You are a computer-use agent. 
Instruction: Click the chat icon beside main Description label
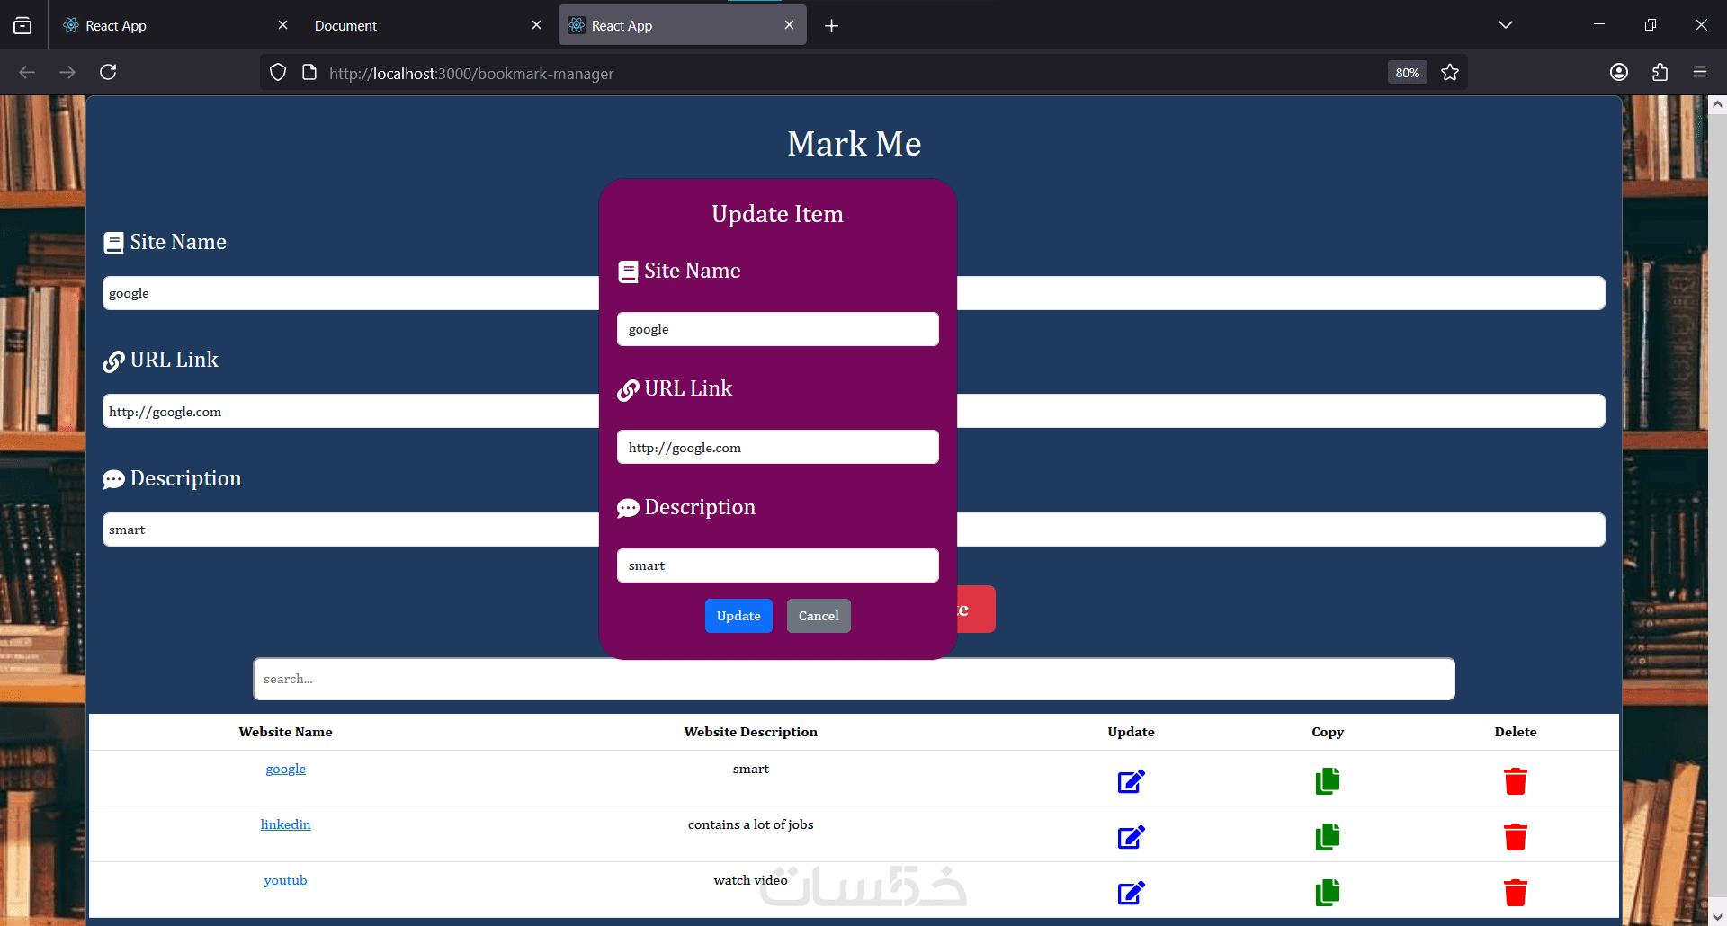[113, 480]
